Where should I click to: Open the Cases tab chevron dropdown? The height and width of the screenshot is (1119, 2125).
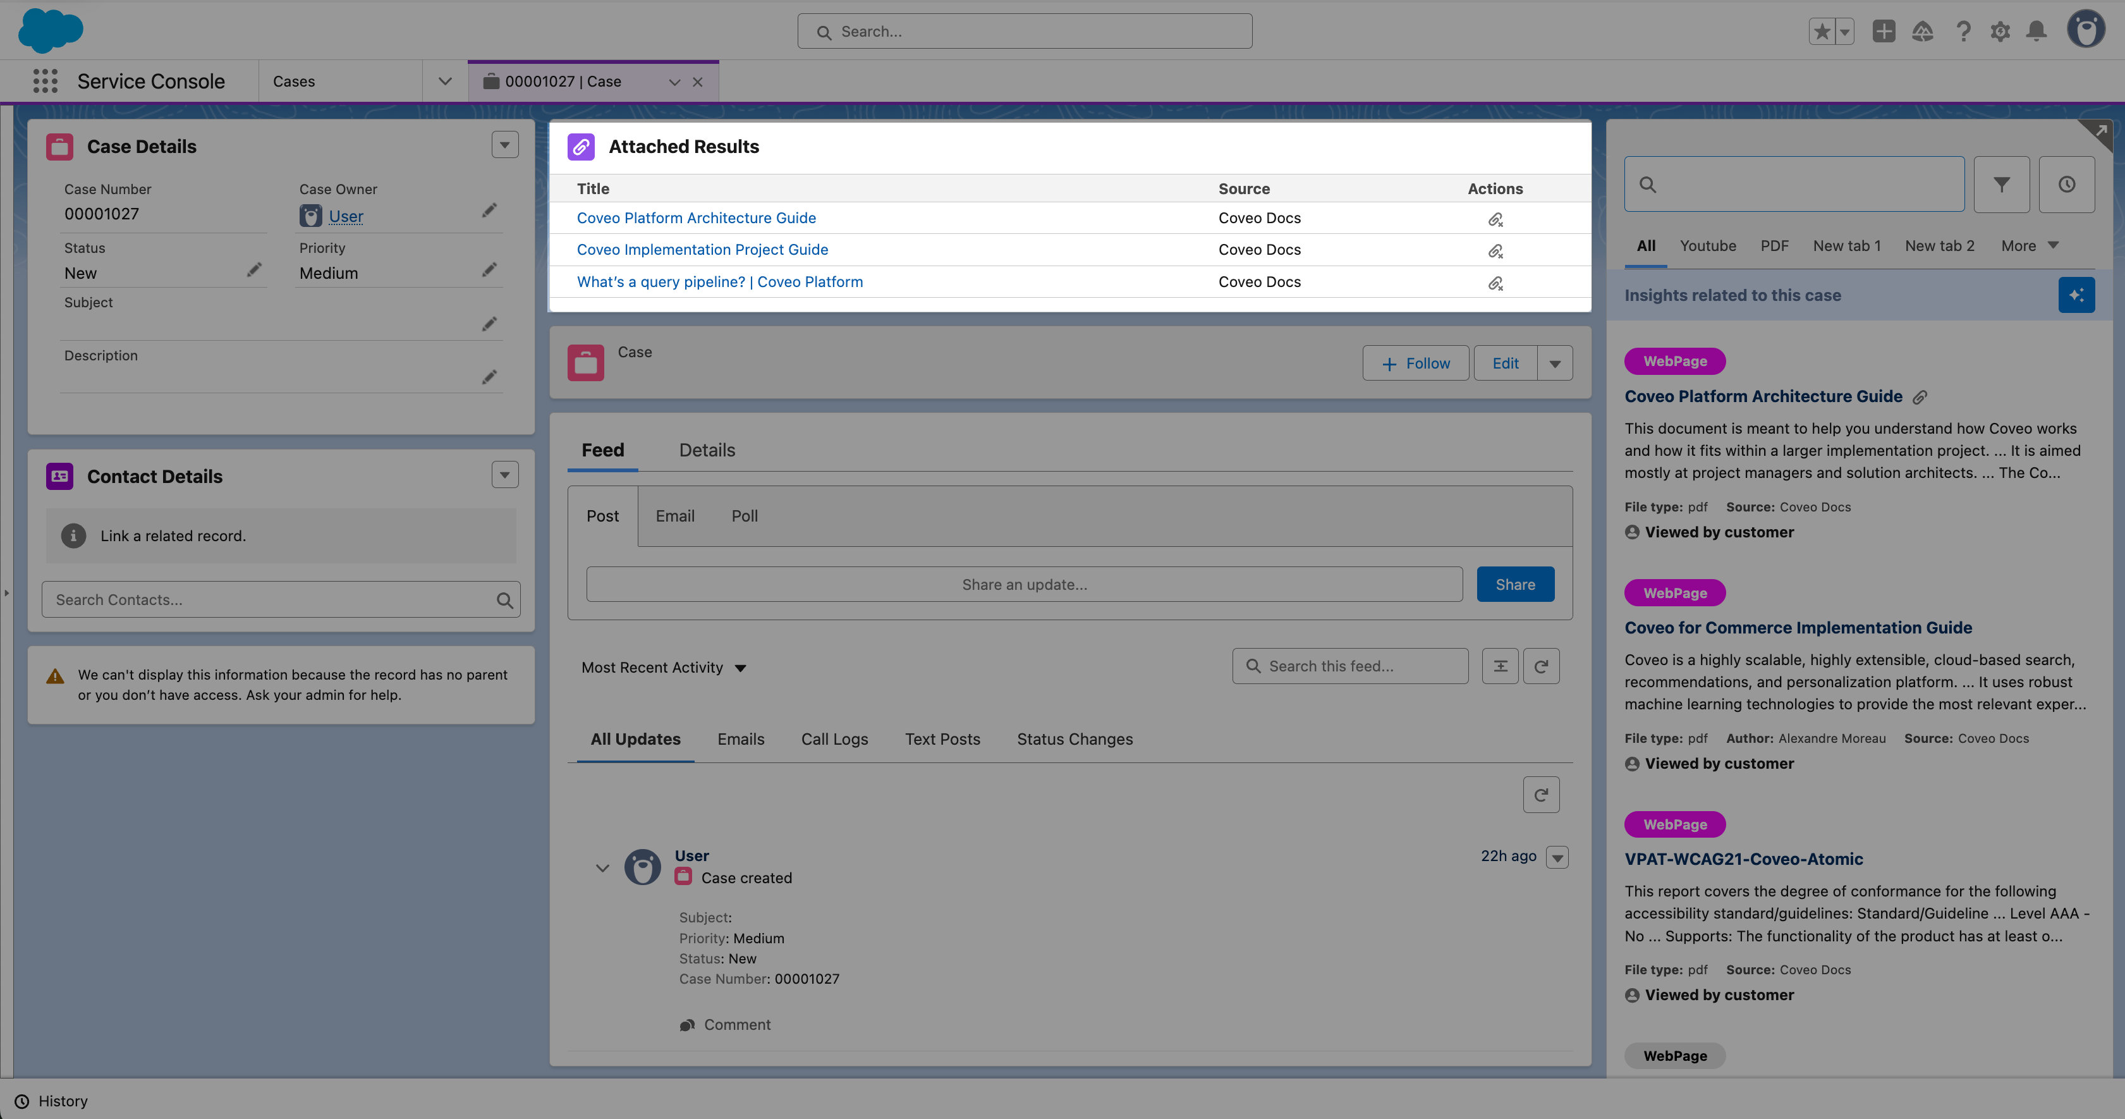pos(444,81)
